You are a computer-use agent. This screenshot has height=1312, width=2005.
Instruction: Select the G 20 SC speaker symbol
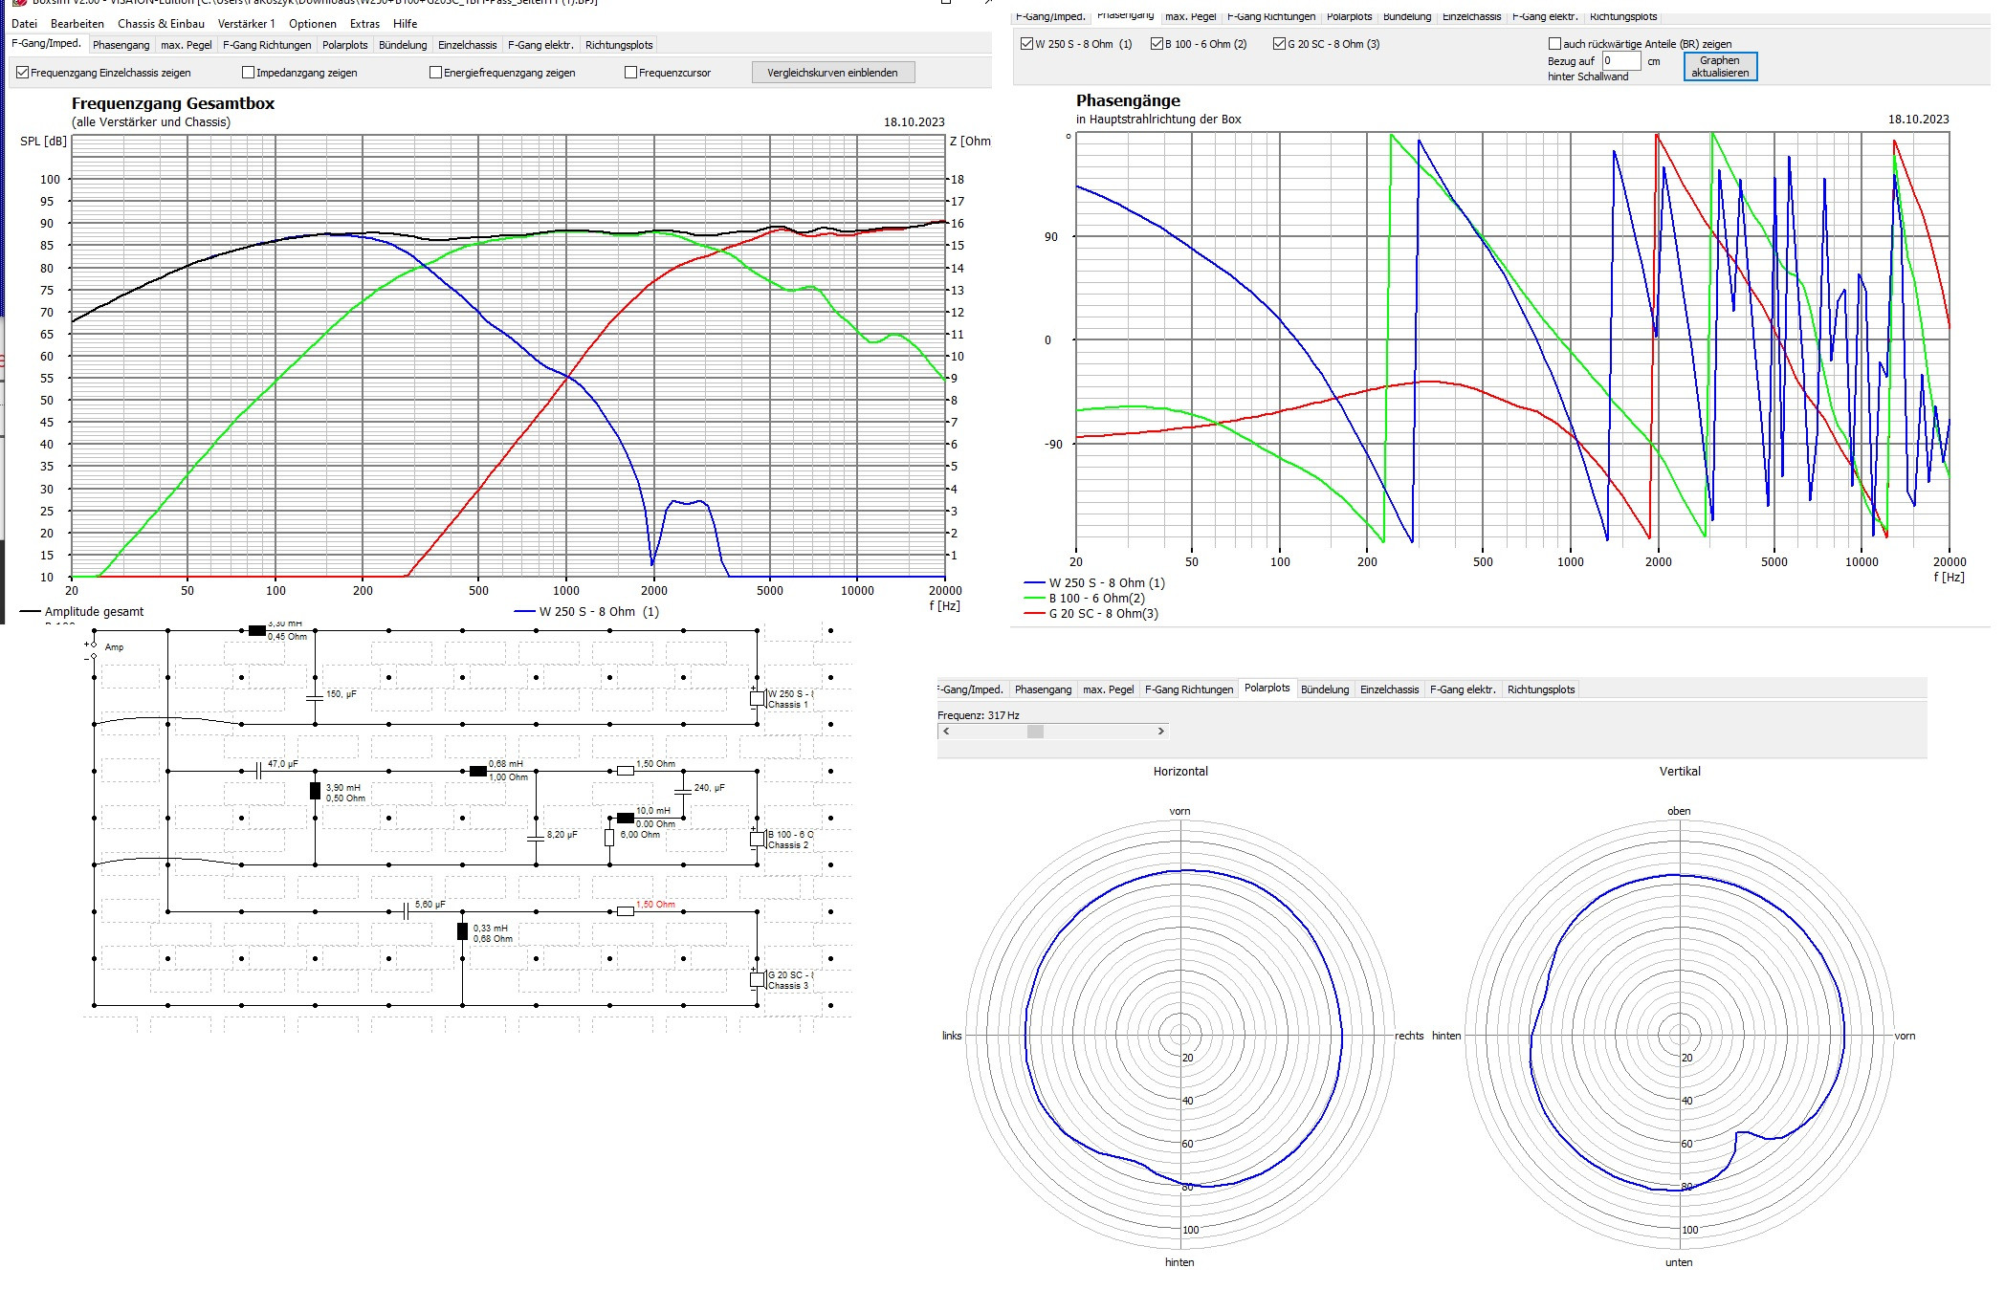pyautogui.click(x=757, y=979)
